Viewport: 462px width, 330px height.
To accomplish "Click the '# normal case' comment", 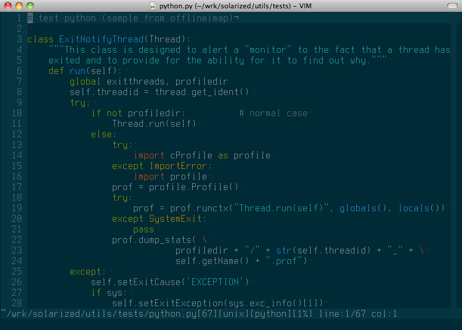I will click(x=273, y=113).
